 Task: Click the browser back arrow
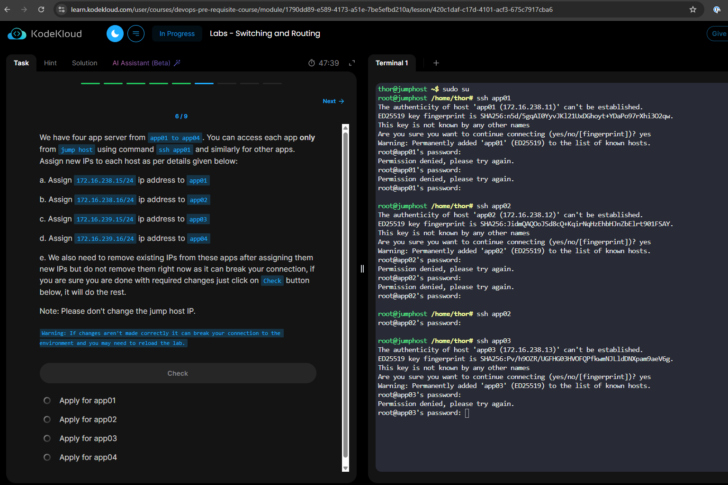pos(7,9)
